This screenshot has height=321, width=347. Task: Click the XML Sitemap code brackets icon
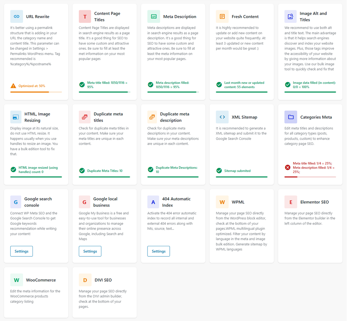[222, 117]
